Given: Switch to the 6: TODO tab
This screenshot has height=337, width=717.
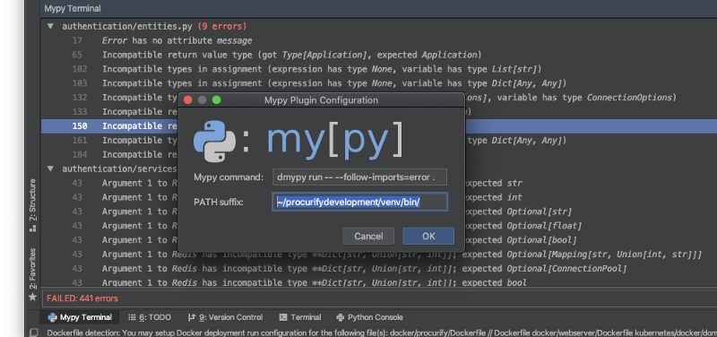Looking at the screenshot, I should 150,317.
